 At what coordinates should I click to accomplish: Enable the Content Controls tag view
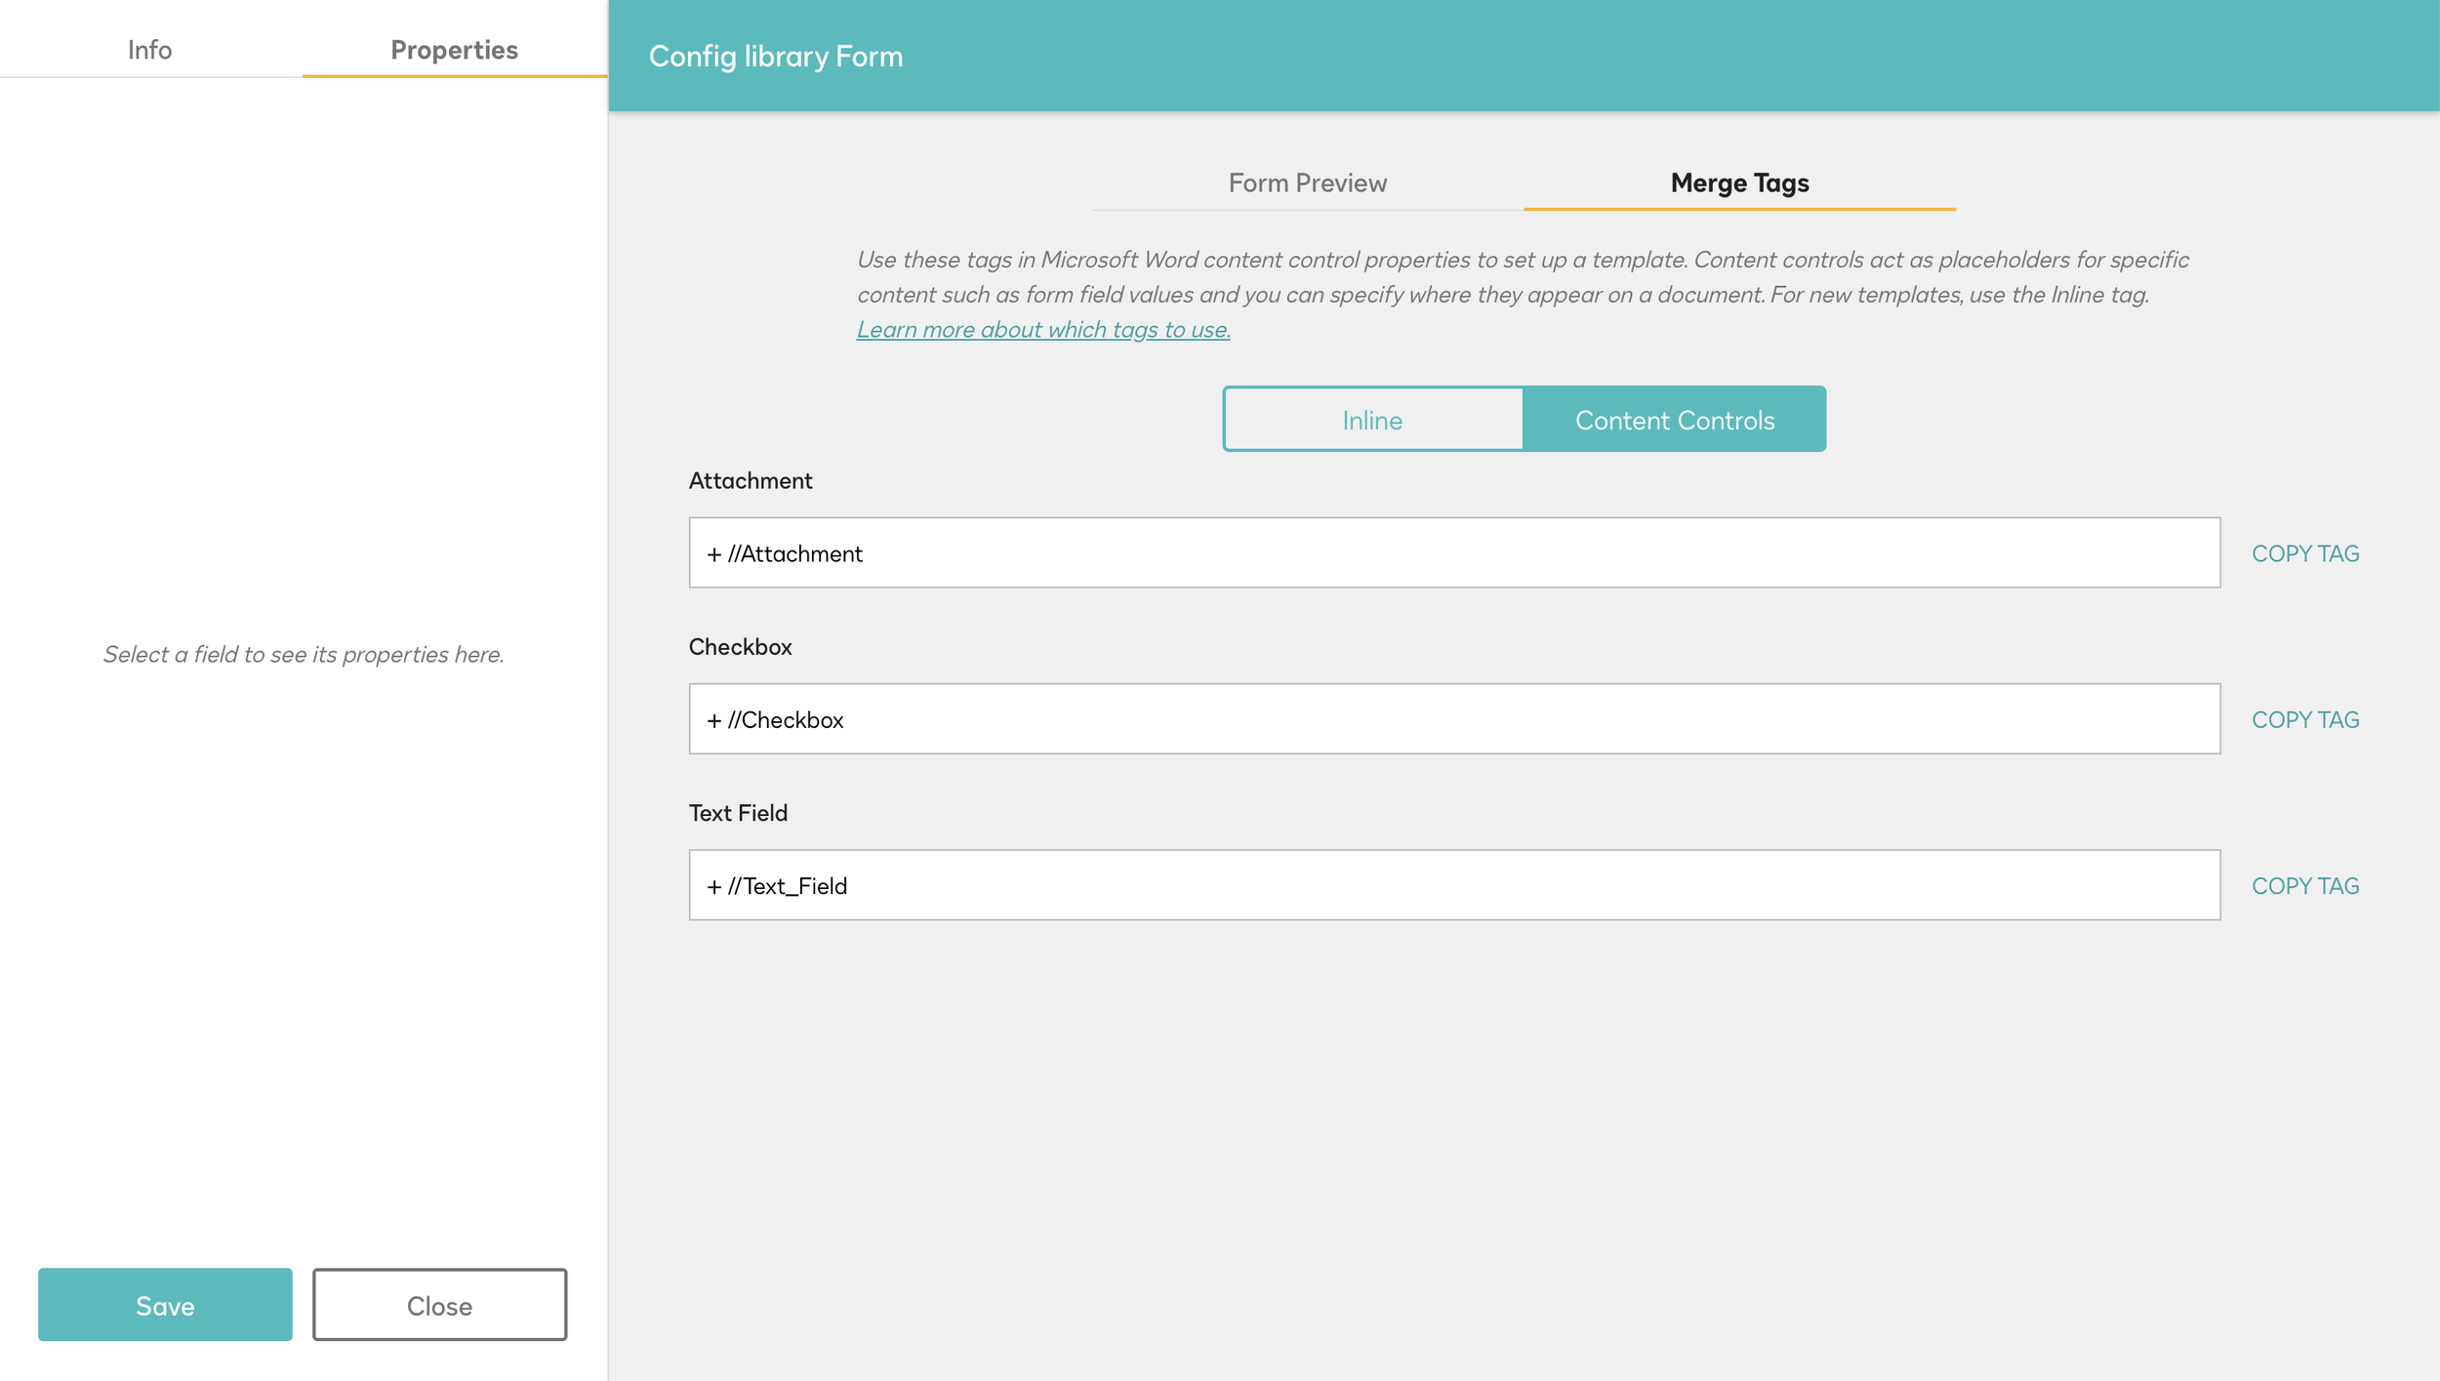click(1675, 419)
